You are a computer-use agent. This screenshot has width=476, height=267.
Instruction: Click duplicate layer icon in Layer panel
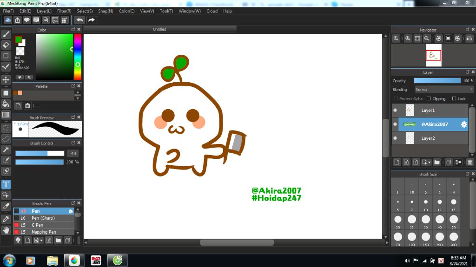tap(449, 162)
